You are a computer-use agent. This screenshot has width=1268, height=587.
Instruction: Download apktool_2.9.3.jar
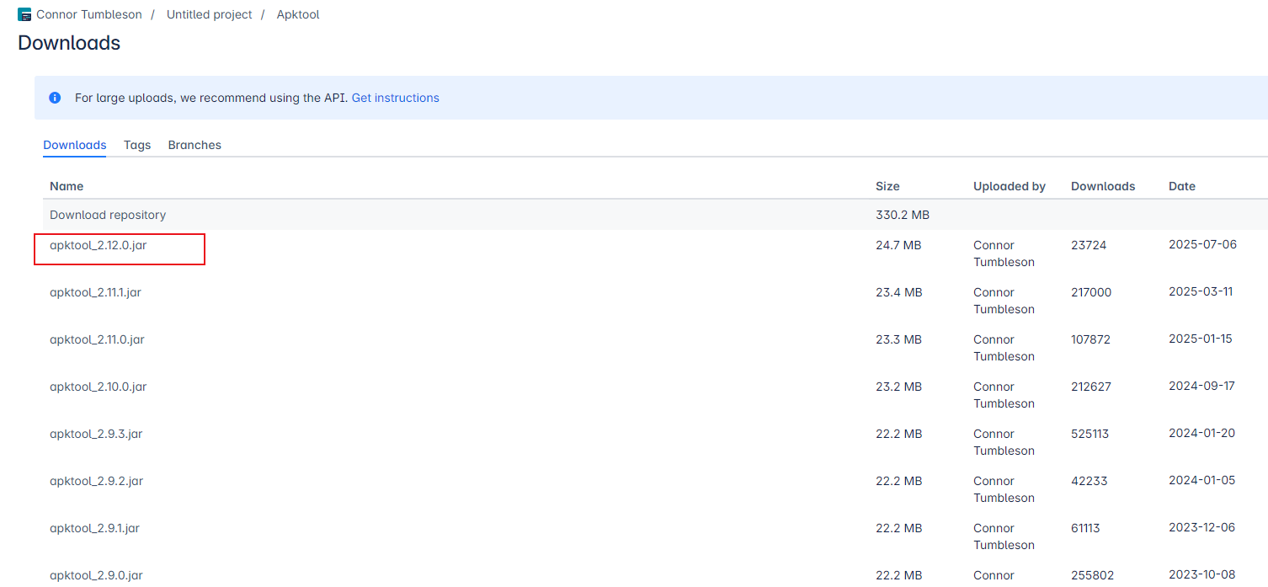pos(96,434)
